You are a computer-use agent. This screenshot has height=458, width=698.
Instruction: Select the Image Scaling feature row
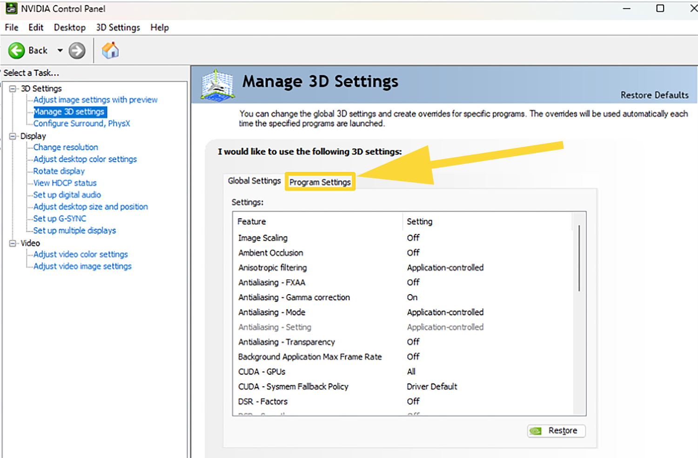(263, 238)
